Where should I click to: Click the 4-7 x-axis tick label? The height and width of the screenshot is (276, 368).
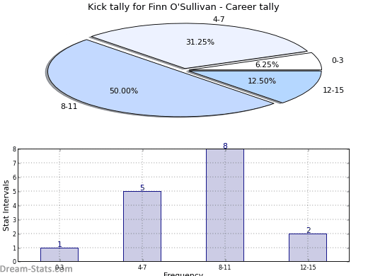[142, 268]
